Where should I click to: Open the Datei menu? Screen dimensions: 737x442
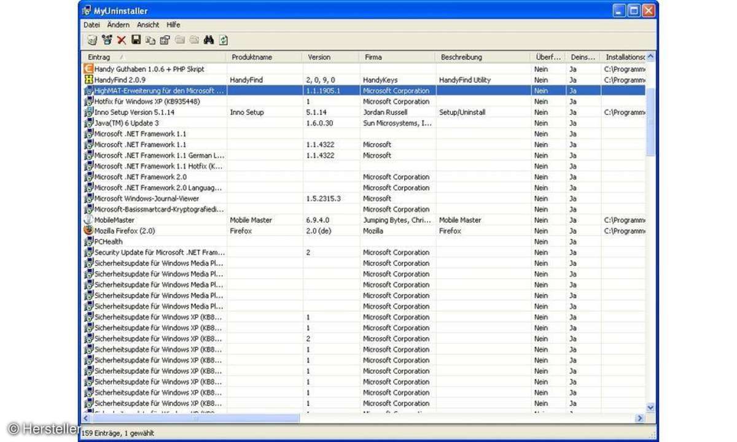pos(92,25)
